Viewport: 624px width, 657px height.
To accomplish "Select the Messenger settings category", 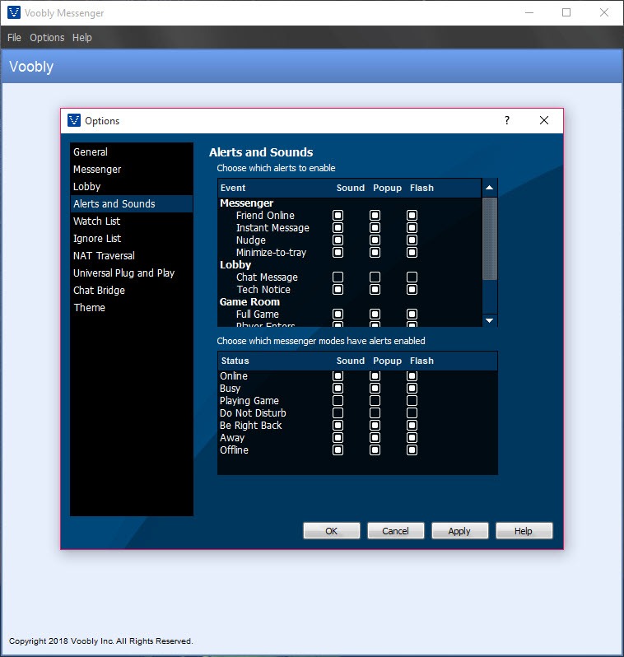I will [x=132, y=170].
